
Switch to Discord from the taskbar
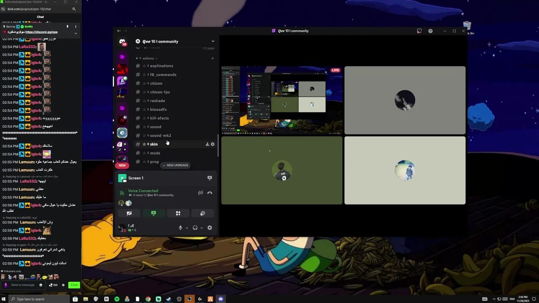221,299
